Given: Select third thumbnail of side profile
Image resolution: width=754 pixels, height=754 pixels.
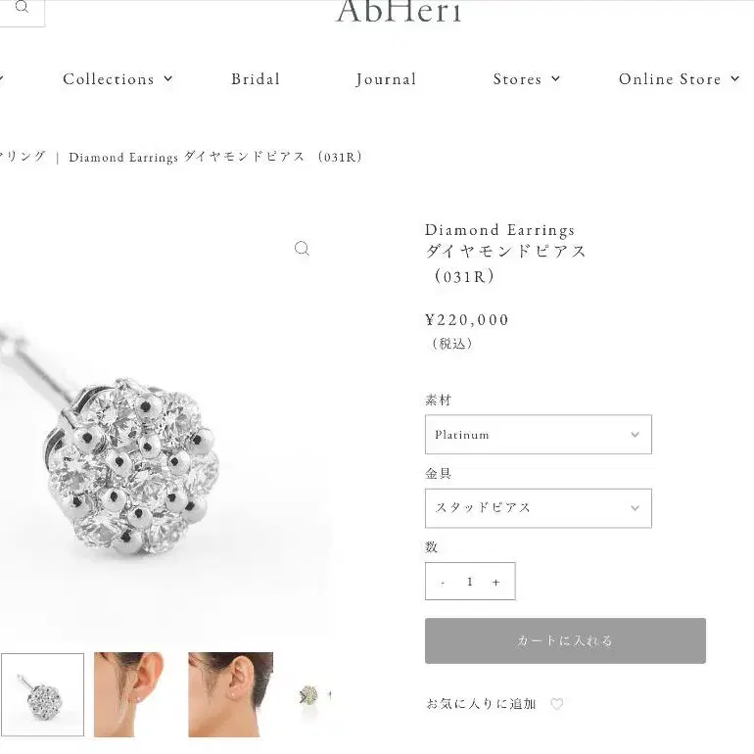Looking at the screenshot, I should click(231, 694).
